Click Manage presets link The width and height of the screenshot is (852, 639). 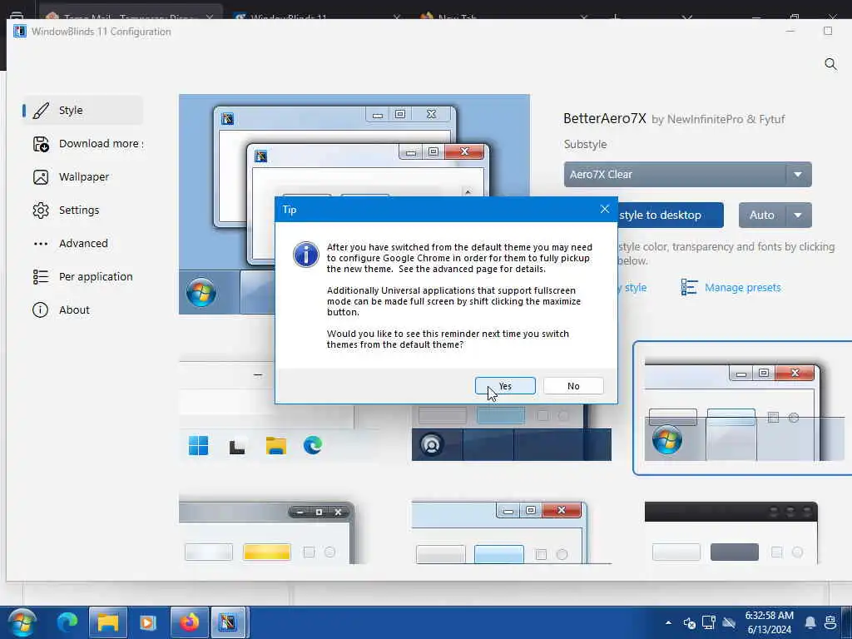pyautogui.click(x=742, y=287)
